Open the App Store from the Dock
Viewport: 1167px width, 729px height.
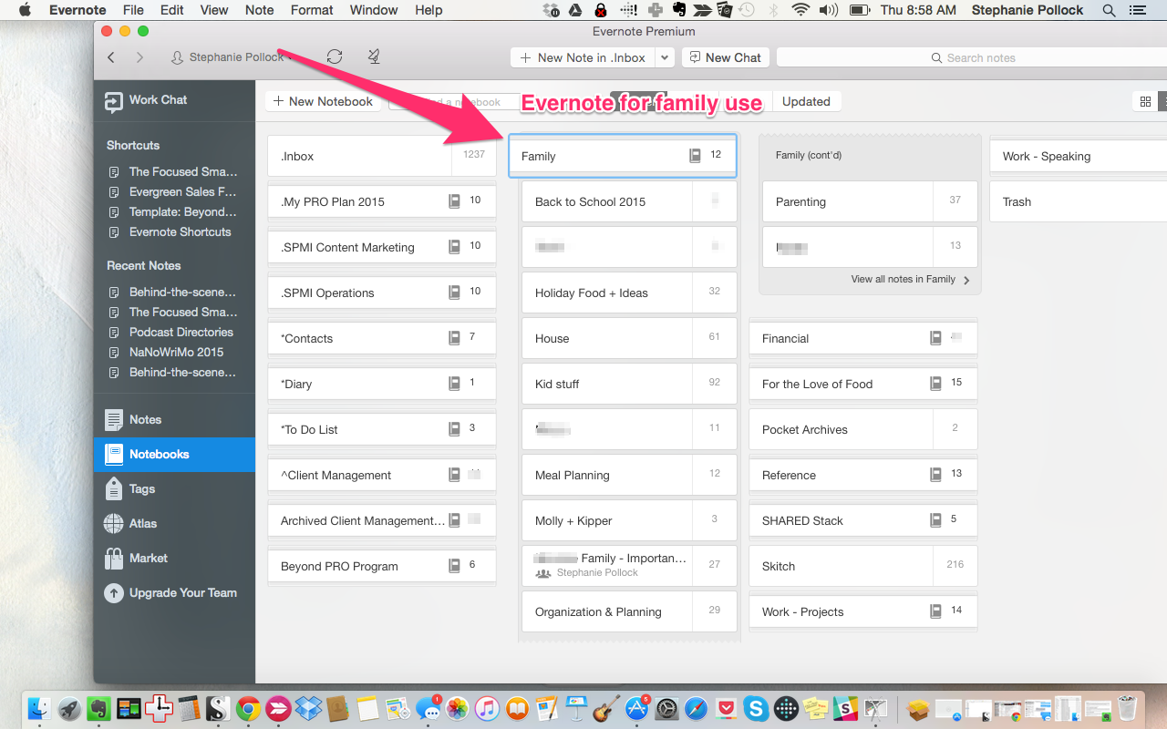click(636, 708)
